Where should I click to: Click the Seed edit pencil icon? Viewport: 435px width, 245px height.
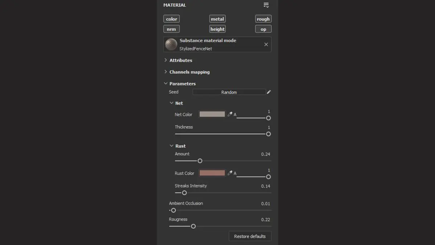(x=269, y=92)
